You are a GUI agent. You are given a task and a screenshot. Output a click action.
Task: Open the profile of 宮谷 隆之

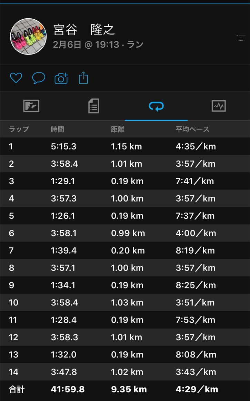(x=84, y=30)
